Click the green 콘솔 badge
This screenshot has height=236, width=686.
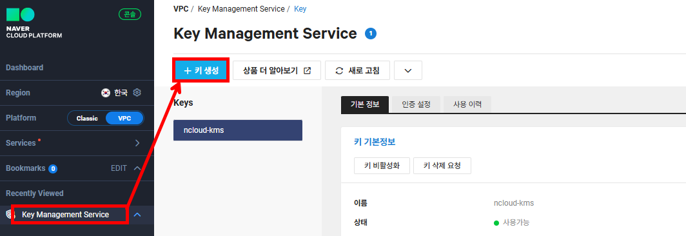tap(130, 14)
